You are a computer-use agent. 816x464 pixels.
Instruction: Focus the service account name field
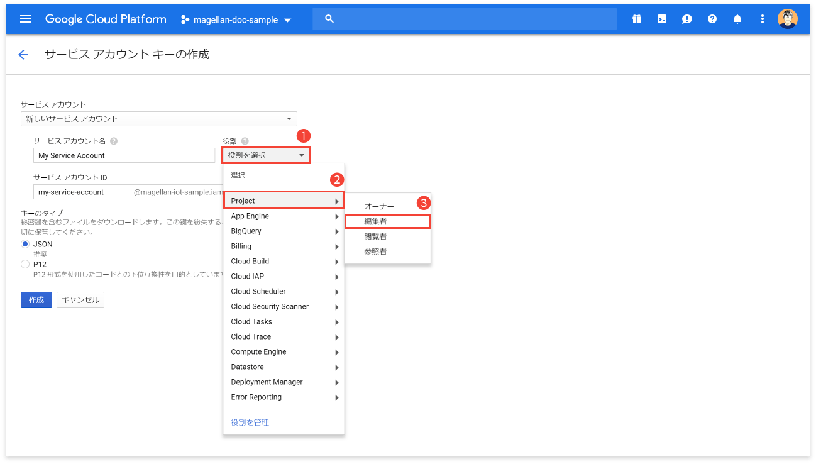[x=124, y=155]
